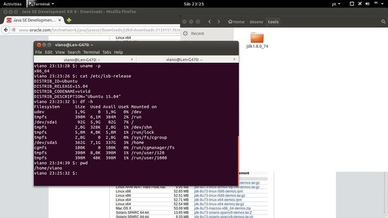Open the terminal Tabs menu
This screenshot has height=218, width=388.
point(107,52)
